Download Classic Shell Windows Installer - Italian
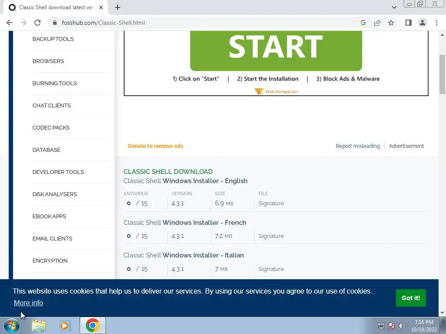 pos(183,255)
